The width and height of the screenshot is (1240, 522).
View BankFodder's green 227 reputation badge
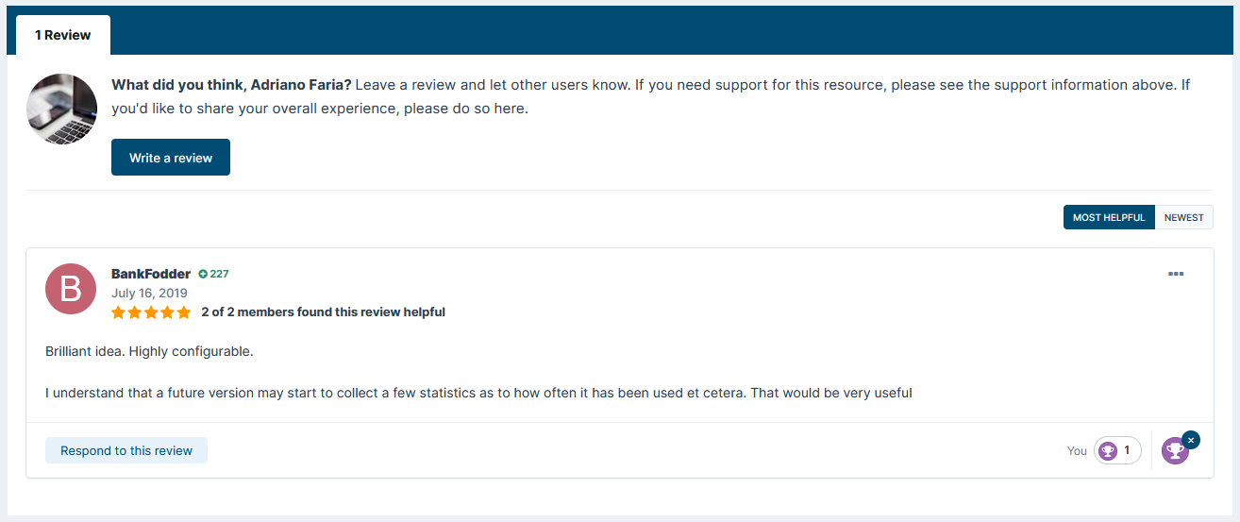(213, 274)
